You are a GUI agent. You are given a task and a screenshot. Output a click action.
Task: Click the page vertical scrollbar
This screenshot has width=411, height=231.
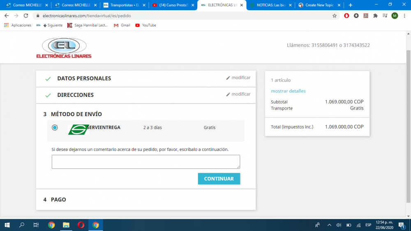408,126
